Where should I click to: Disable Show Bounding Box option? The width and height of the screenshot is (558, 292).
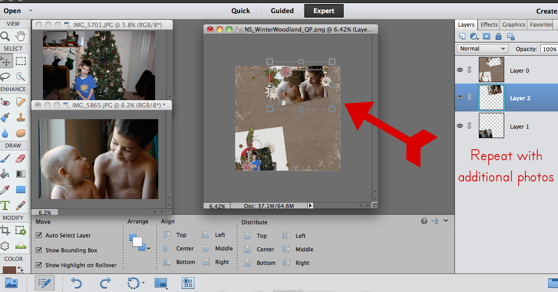click(x=39, y=250)
